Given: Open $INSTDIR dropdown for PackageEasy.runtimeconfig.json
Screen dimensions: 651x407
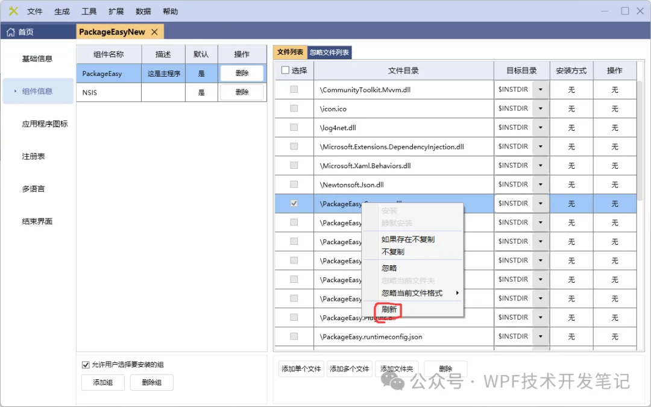Looking at the screenshot, I should [541, 336].
